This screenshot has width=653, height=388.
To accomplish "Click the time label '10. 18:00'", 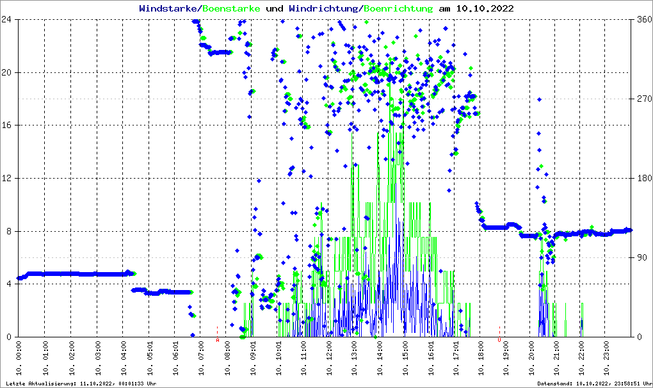I will point(481,358).
